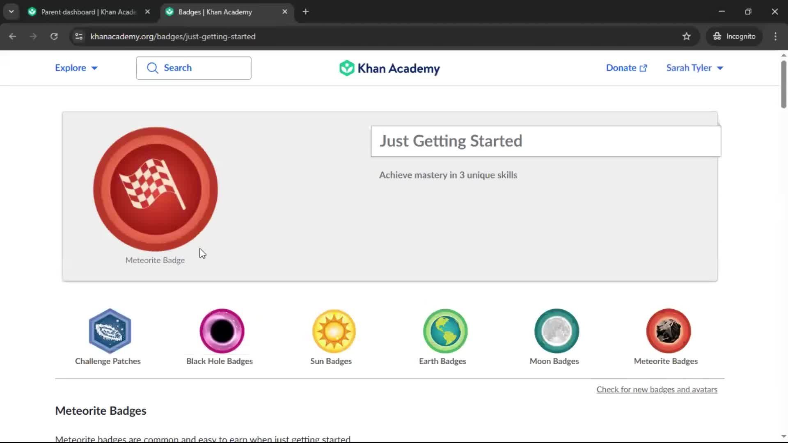This screenshot has width=788, height=443.
Task: Click the scrollbar down arrow
Action: [783, 436]
